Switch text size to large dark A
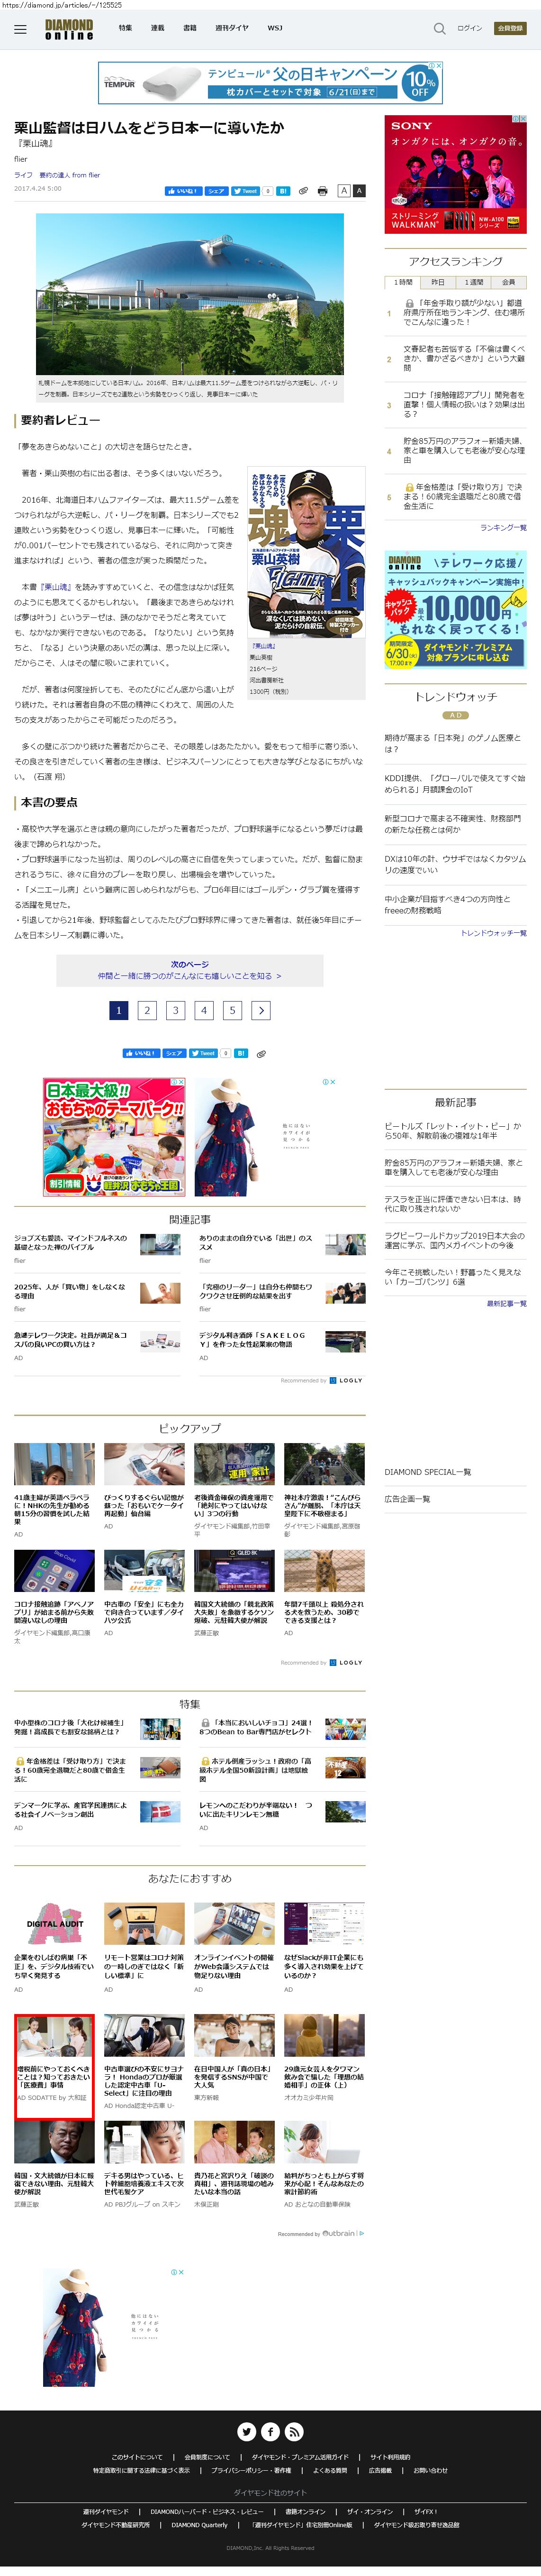The height and width of the screenshot is (2576, 541). coord(360,190)
